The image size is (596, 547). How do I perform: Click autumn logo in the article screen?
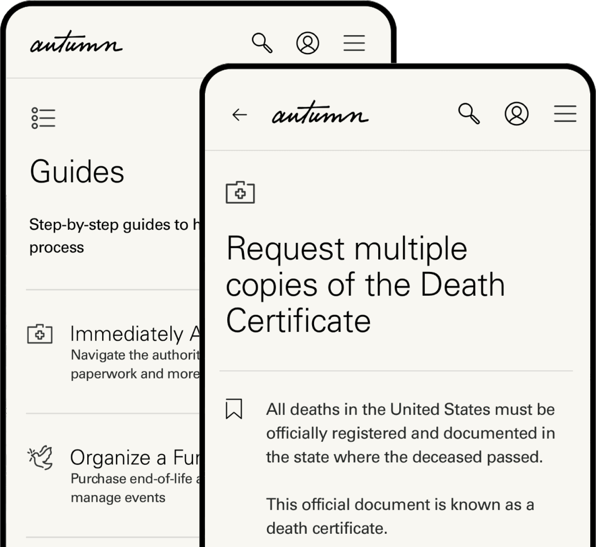point(320,113)
